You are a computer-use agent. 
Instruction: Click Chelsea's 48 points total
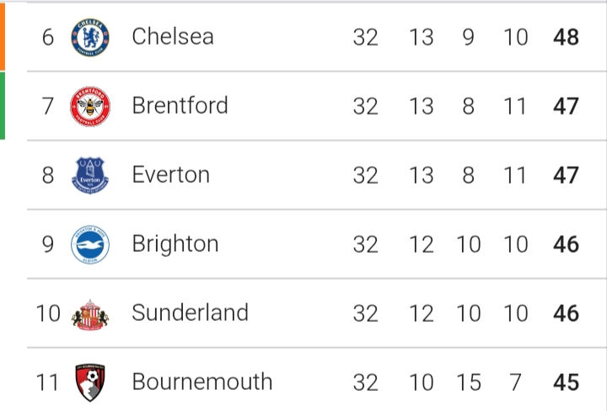coord(567,37)
